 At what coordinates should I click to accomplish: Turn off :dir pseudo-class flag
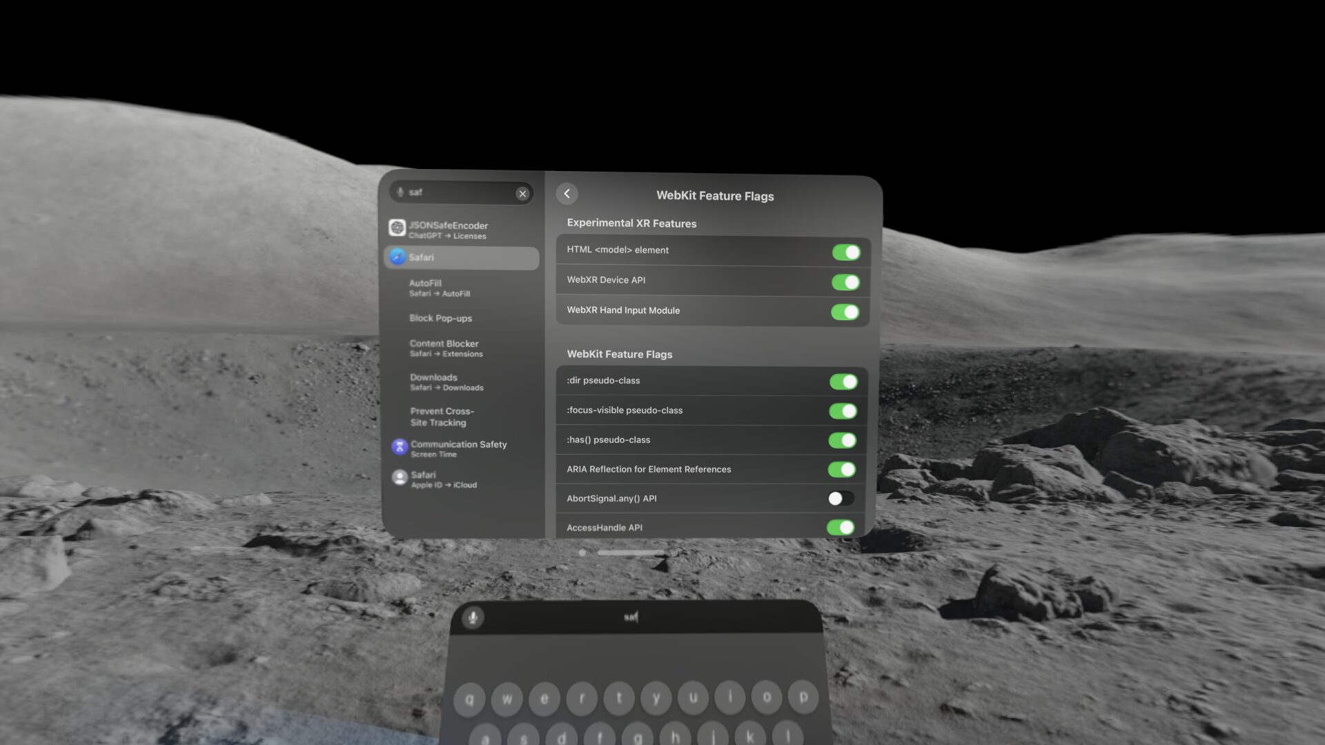click(x=843, y=381)
